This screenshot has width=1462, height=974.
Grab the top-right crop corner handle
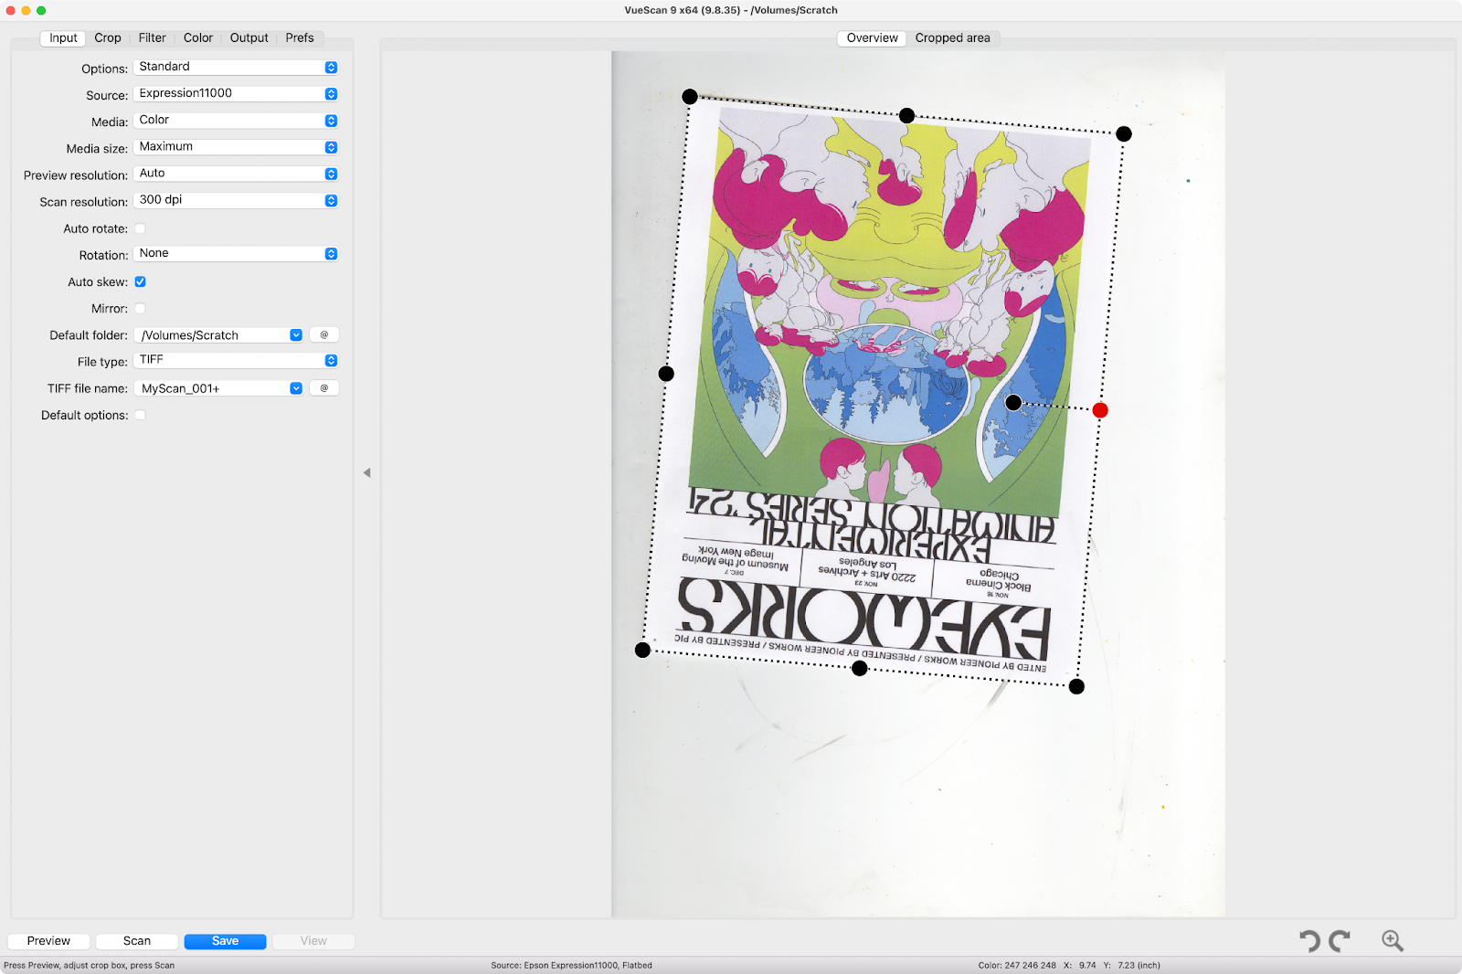pyautogui.click(x=1124, y=134)
